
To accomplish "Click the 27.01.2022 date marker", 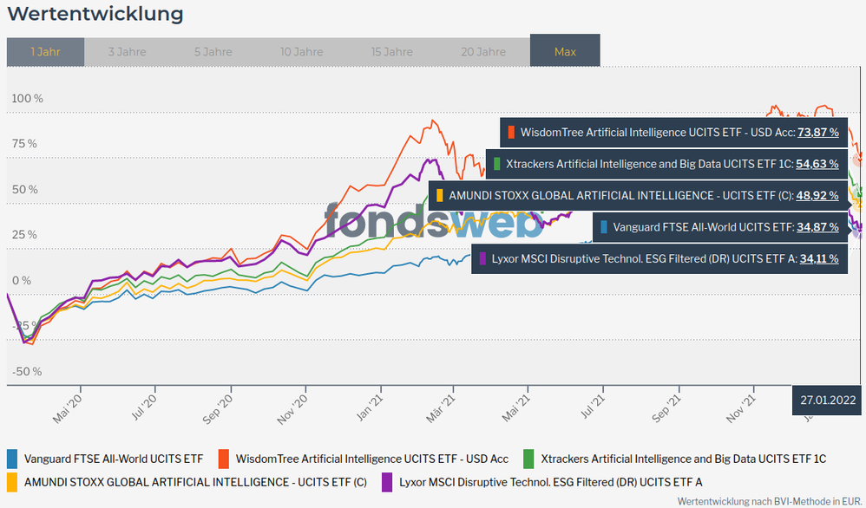I will (x=828, y=400).
